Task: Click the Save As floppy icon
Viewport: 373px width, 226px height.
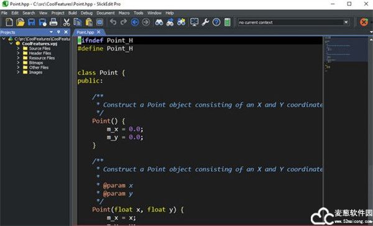Action: click(x=42, y=22)
